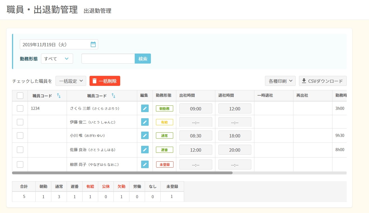Open the calendar date picker icon
Screen dimensions: 369x213
93,44
